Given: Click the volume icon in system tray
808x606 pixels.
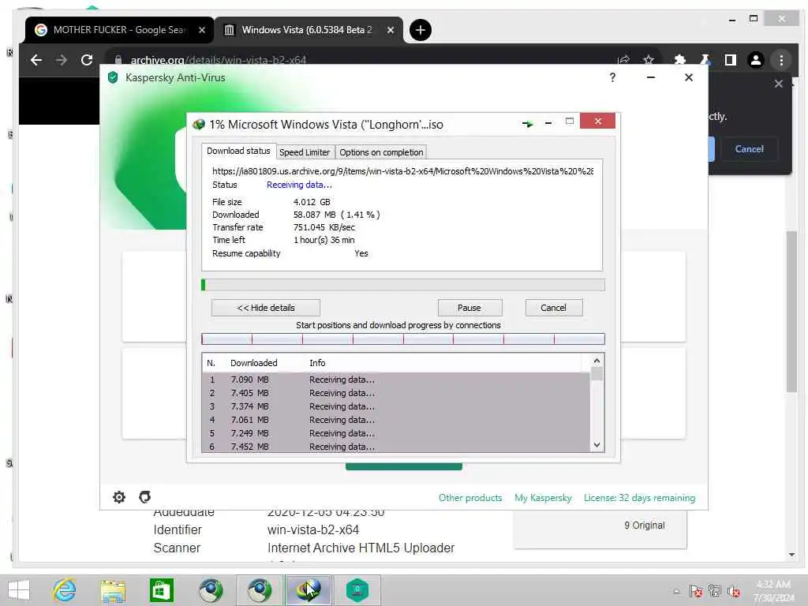Looking at the screenshot, I should (x=733, y=590).
